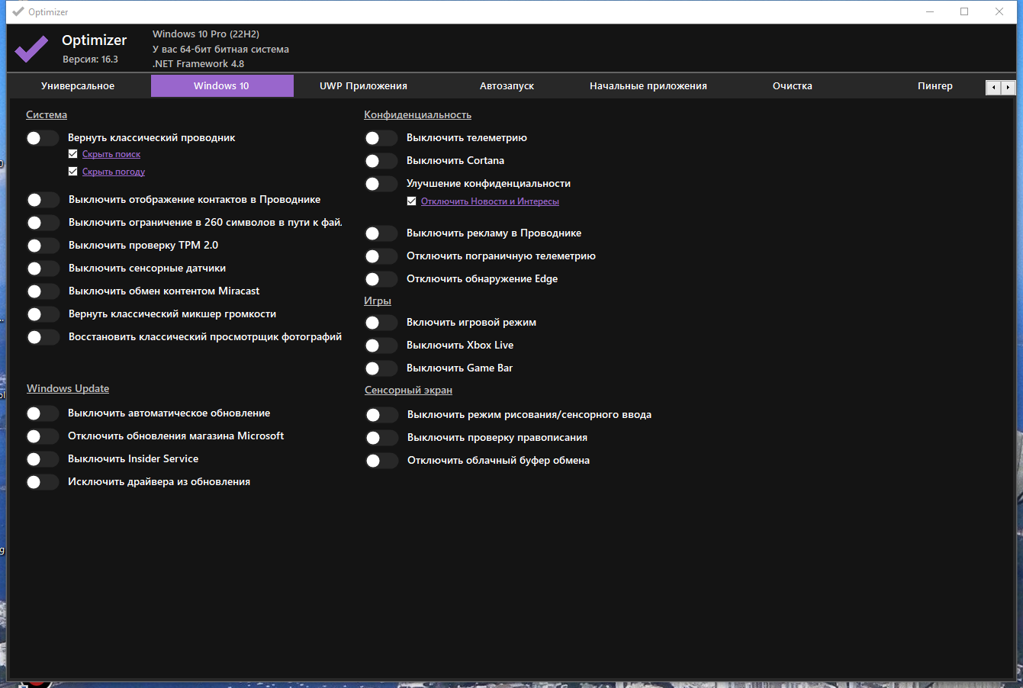The width and height of the screenshot is (1023, 688).
Task: Click the Версия: 16.3 label
Action: coord(90,59)
